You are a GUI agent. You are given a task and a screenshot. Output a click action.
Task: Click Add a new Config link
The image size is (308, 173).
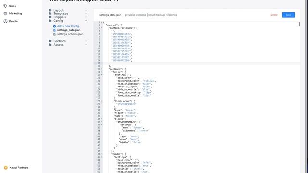click(x=68, y=26)
